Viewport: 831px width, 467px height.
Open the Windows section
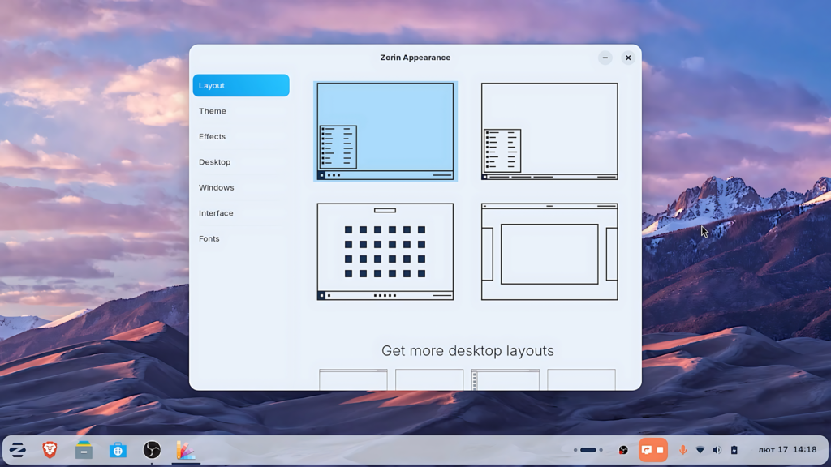coord(241,187)
